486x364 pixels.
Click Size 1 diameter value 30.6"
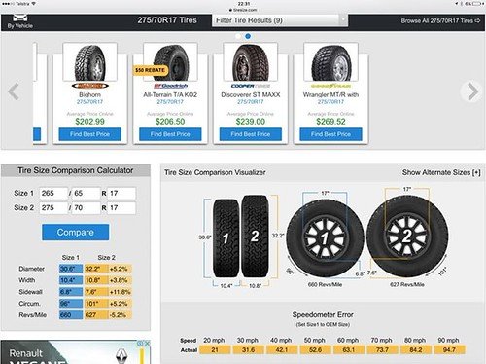point(71,269)
